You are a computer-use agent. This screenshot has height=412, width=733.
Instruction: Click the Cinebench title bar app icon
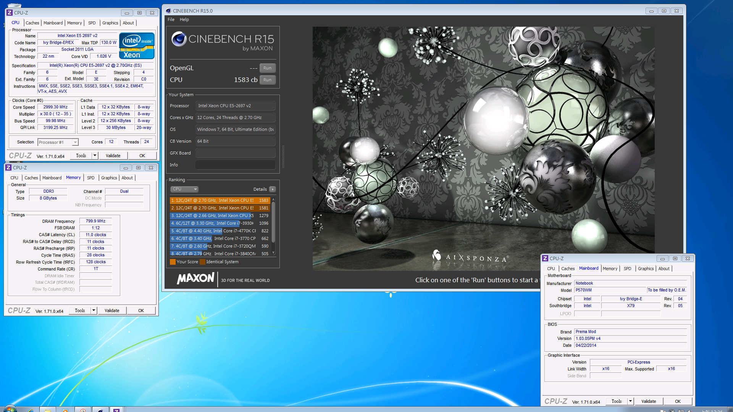[x=168, y=11]
